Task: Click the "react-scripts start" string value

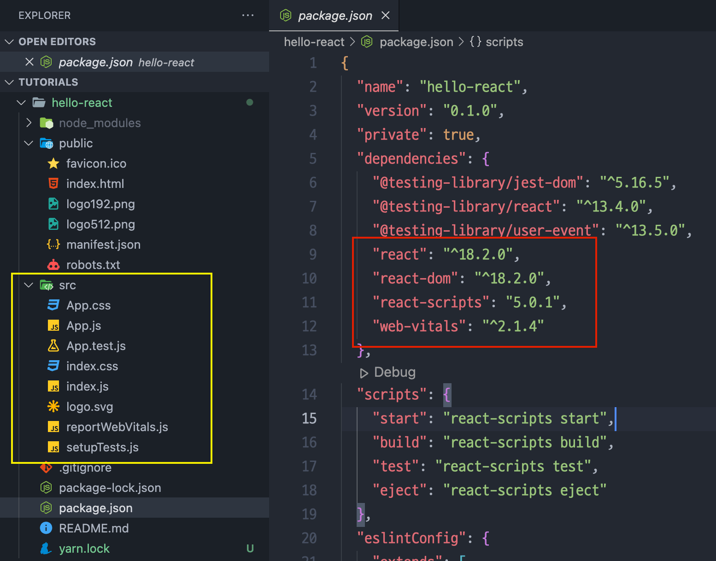Action: click(525, 418)
